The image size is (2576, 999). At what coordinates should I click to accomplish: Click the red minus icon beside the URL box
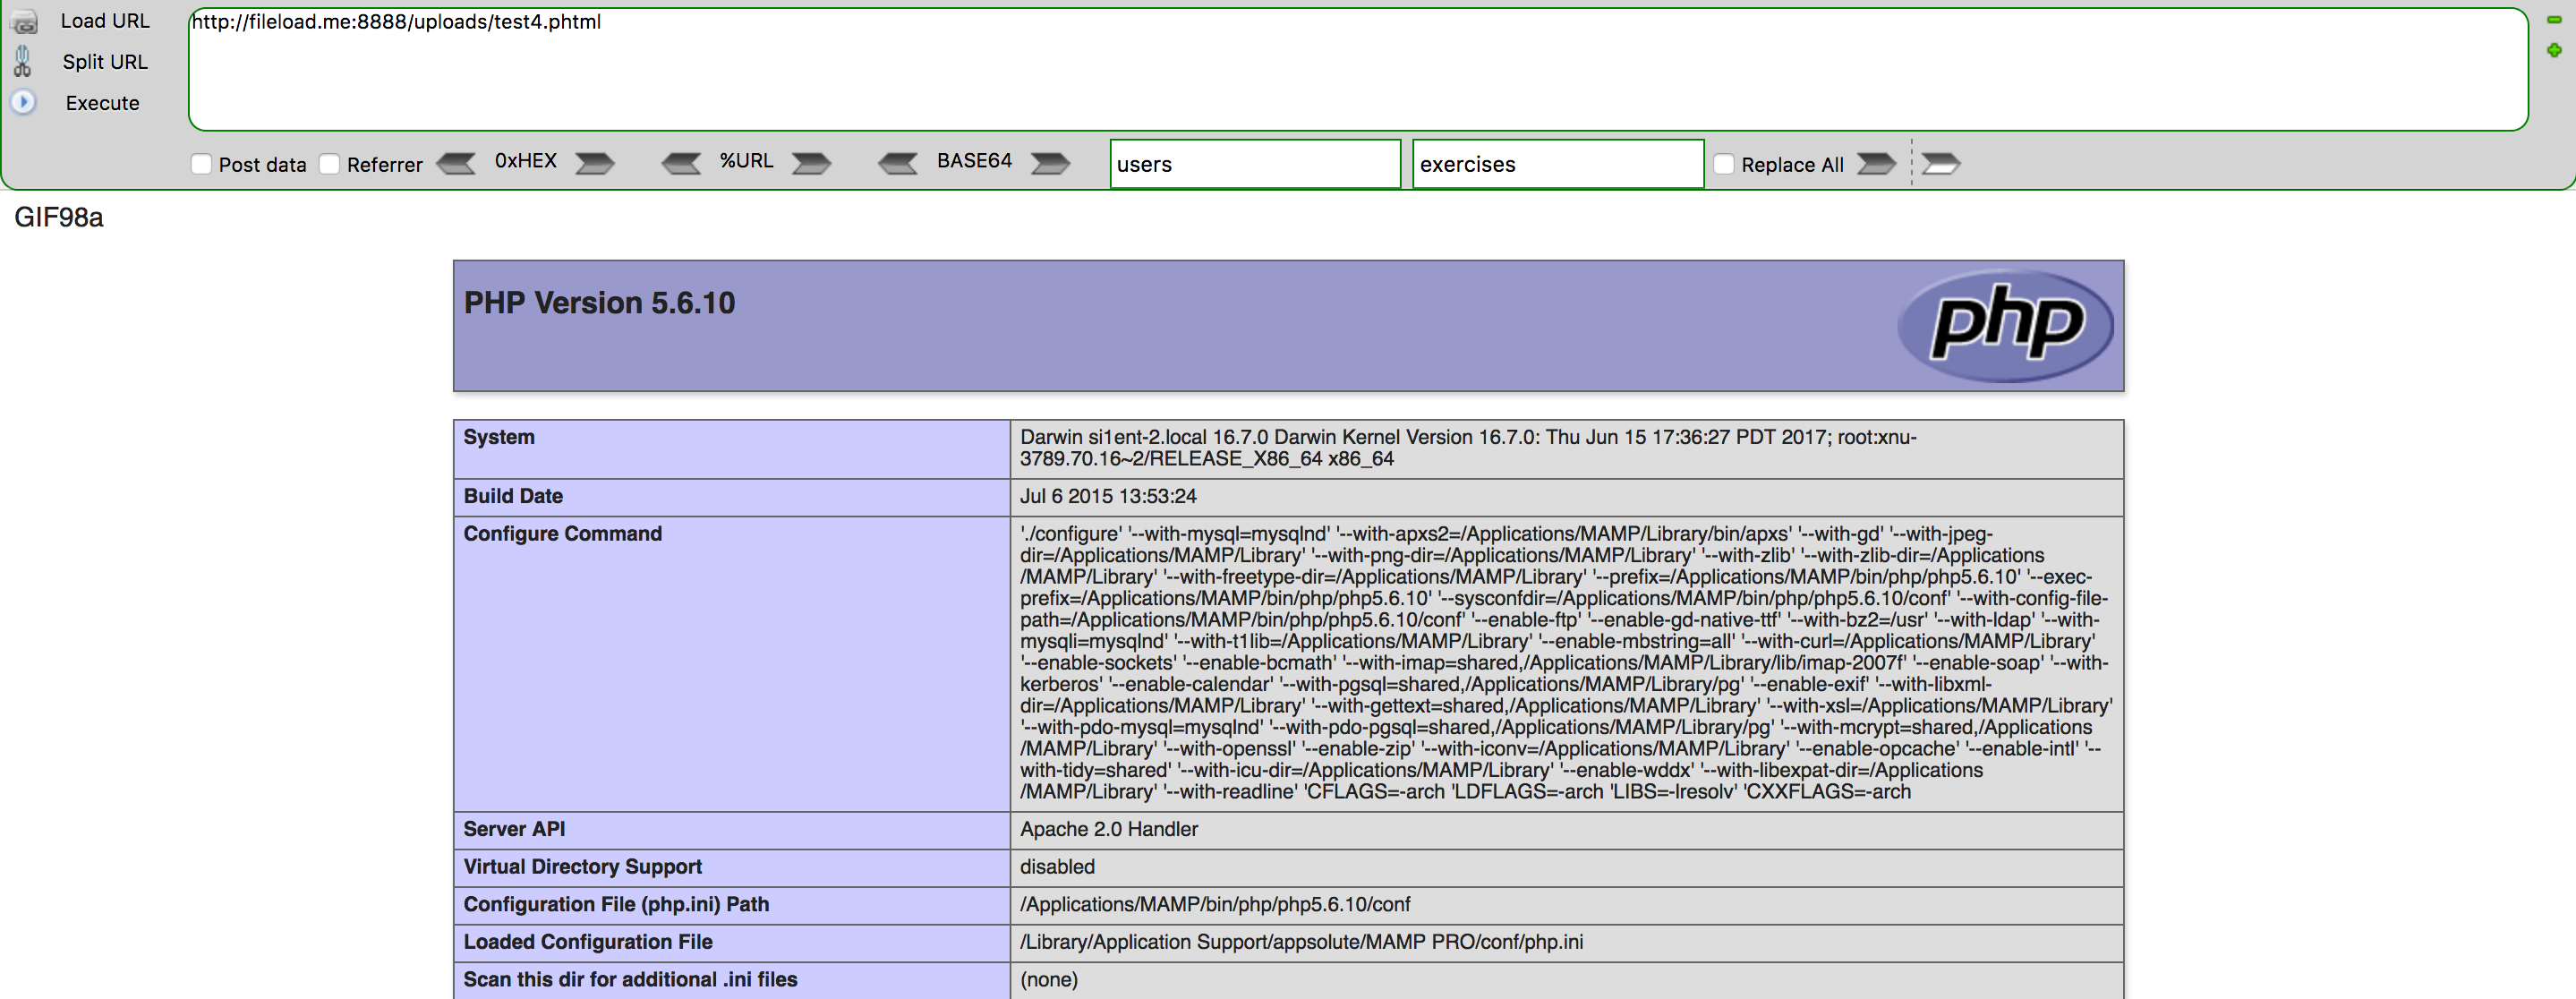[x=2554, y=20]
